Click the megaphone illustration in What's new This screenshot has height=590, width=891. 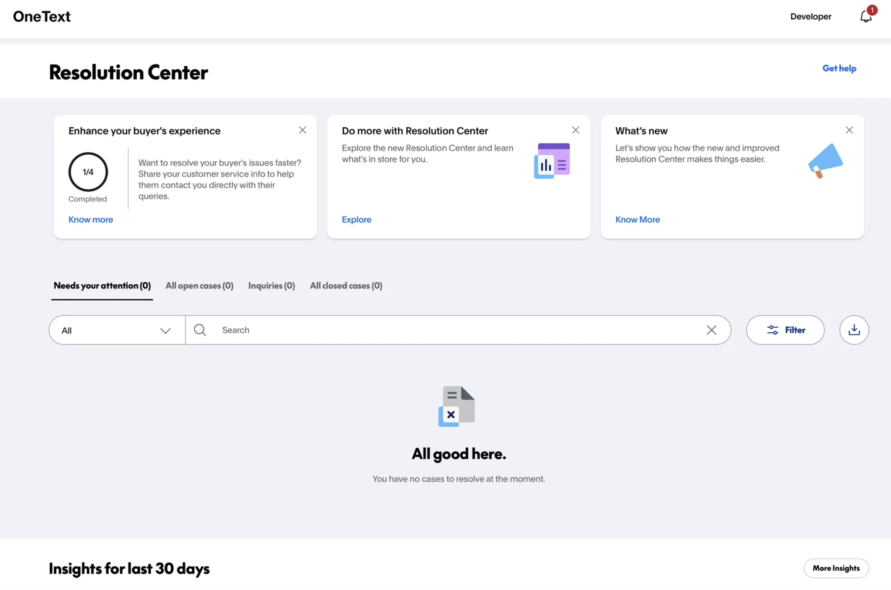coord(825,160)
